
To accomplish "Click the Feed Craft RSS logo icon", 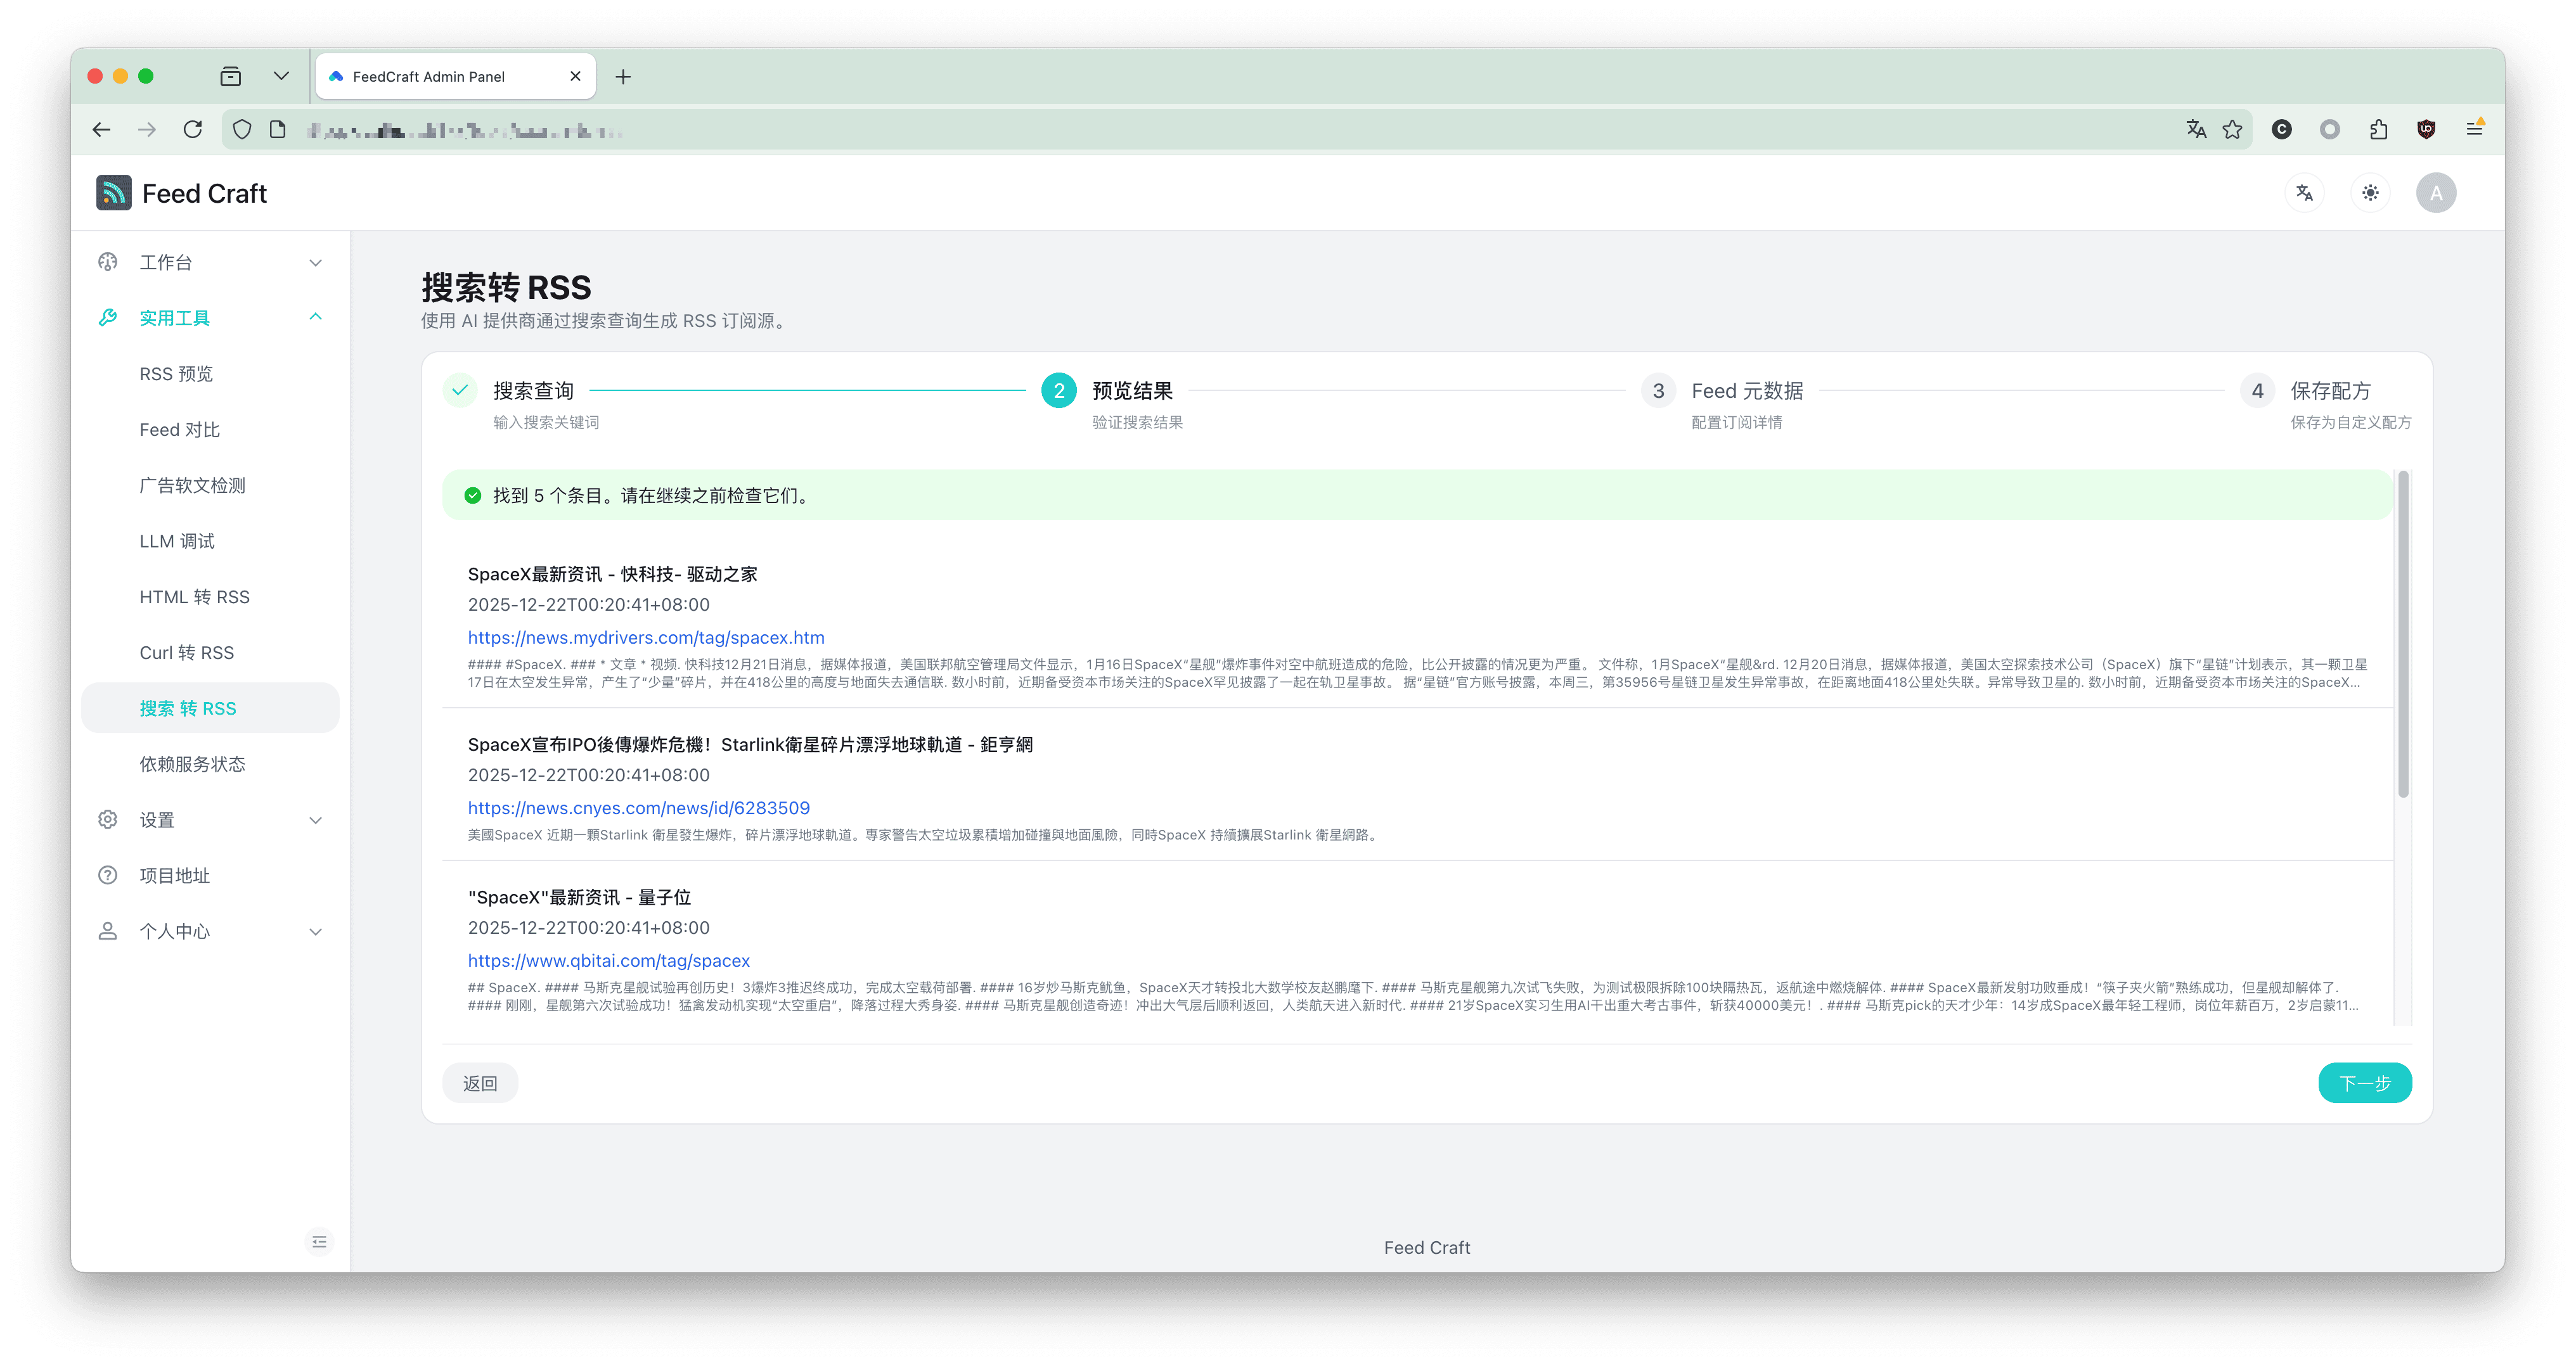I will pyautogui.click(x=113, y=193).
